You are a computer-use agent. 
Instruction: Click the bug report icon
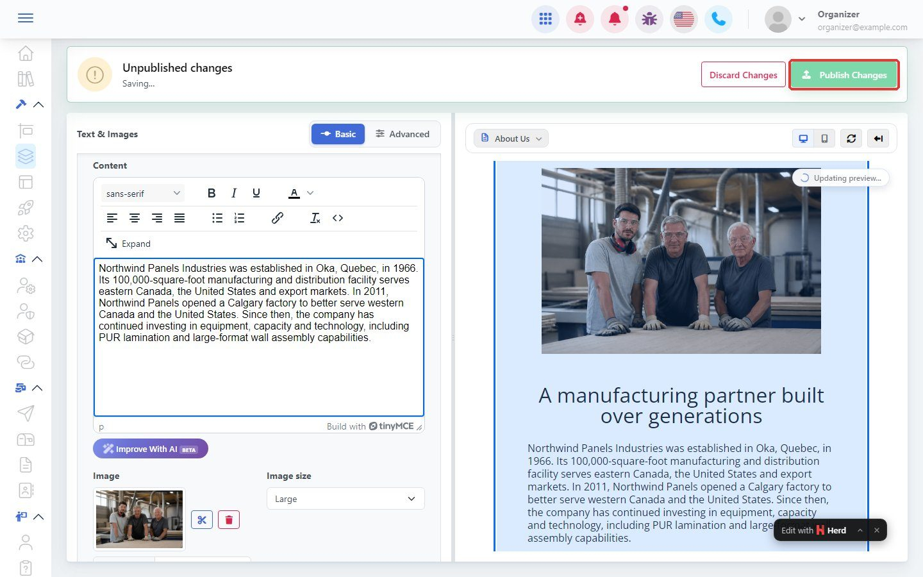649,19
